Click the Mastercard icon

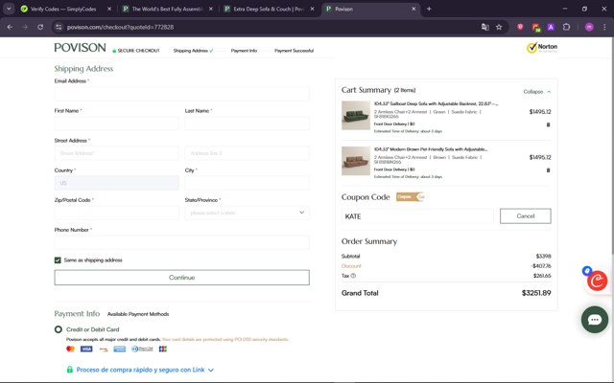pyautogui.click(x=70, y=349)
